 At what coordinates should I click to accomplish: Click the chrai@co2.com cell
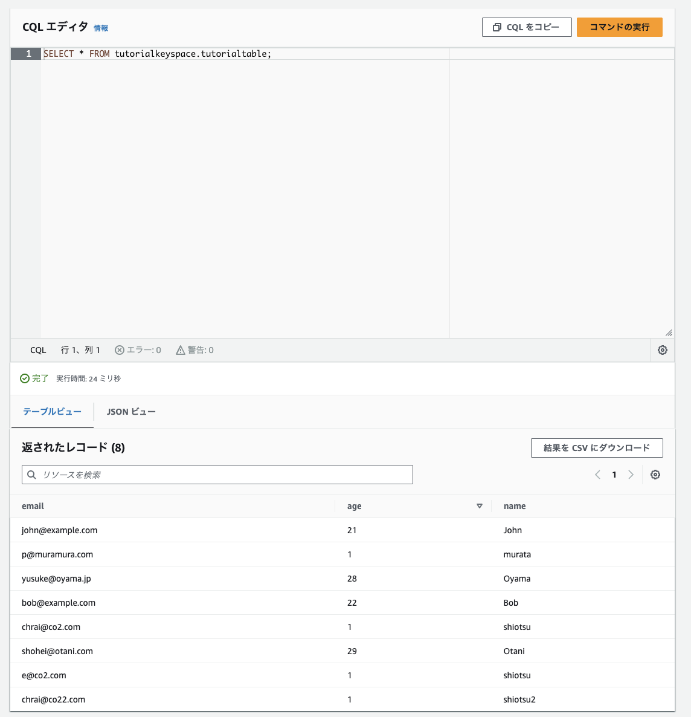[x=51, y=628]
